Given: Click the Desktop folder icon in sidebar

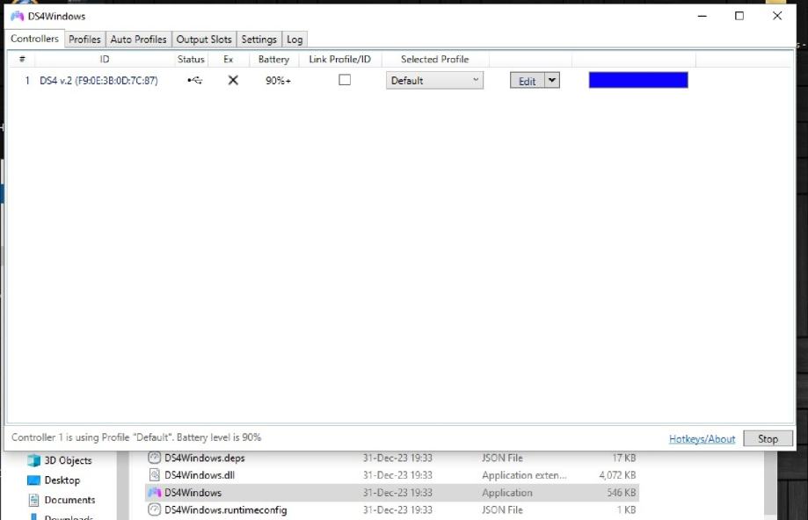Looking at the screenshot, I should pos(33,480).
